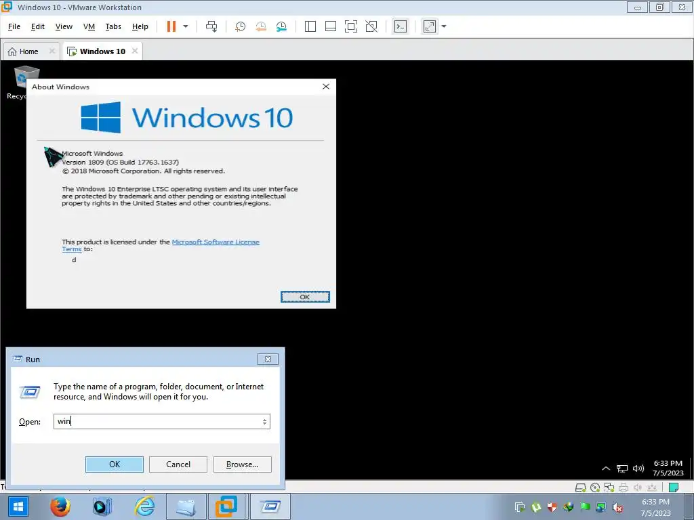This screenshot has width=694, height=520.
Task: Close the Home tab
Action: pos(52,51)
